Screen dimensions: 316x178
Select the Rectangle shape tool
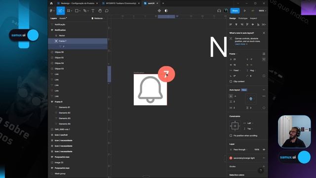click(x=77, y=11)
